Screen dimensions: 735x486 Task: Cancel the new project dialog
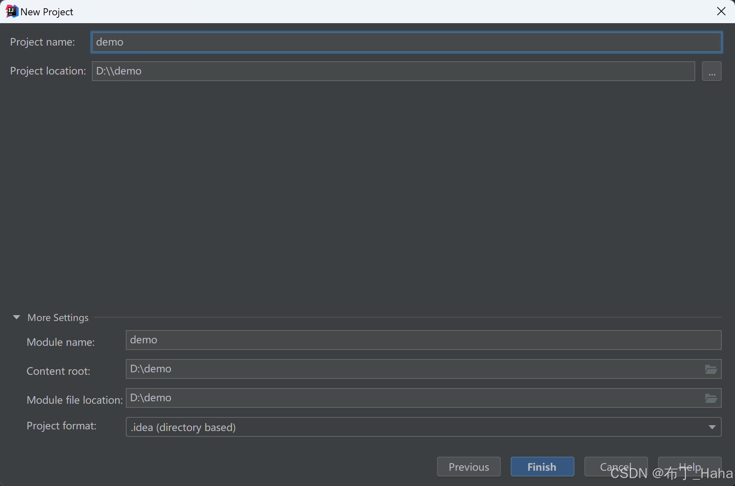[616, 467]
